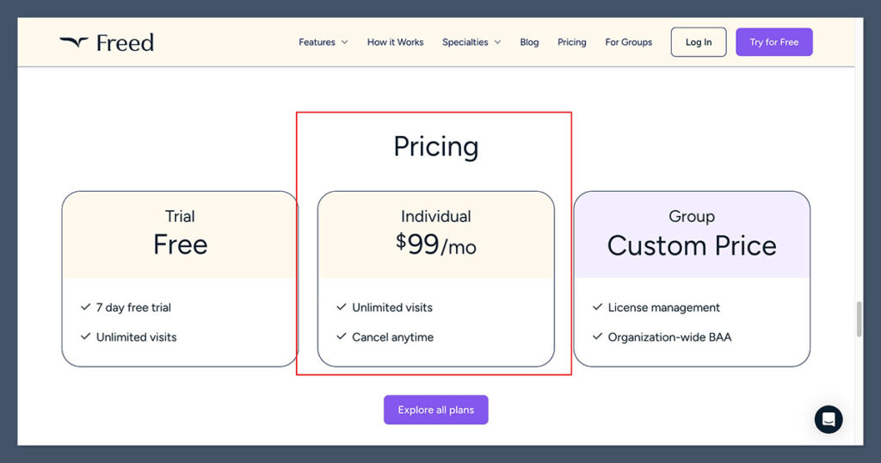Go to the Blog page

tap(529, 42)
